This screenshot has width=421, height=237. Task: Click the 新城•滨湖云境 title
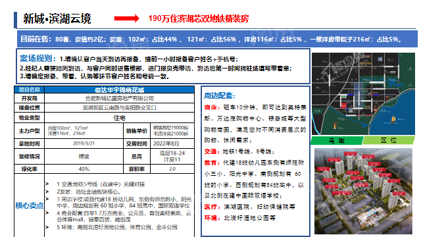(57, 19)
